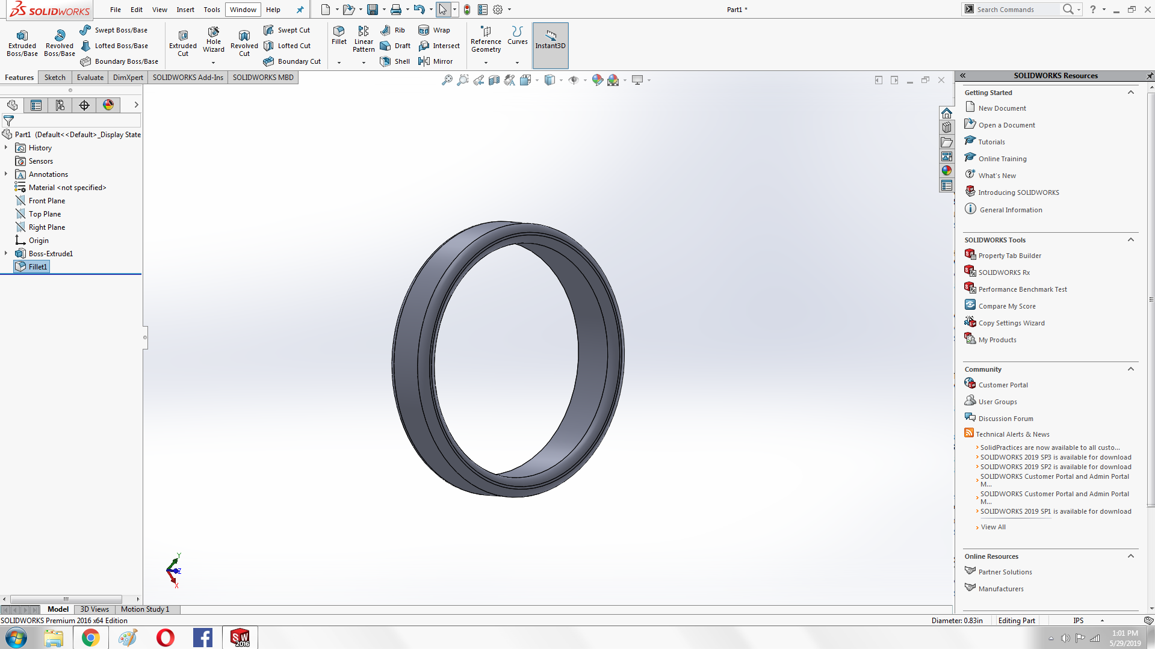Click the Lofted Cut tool
The image size is (1155, 649).
pos(287,46)
